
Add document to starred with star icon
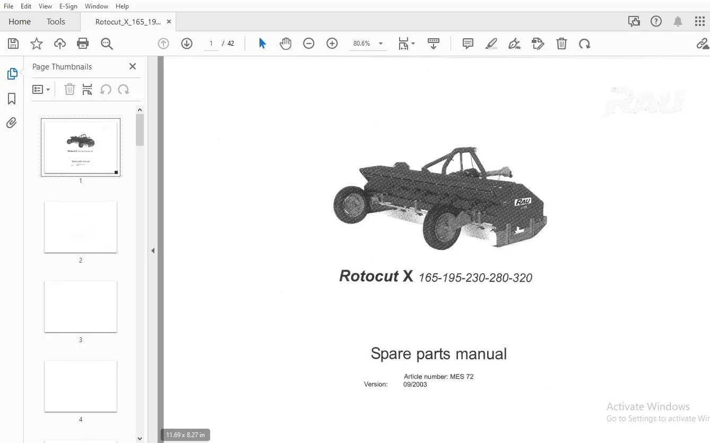pos(37,44)
